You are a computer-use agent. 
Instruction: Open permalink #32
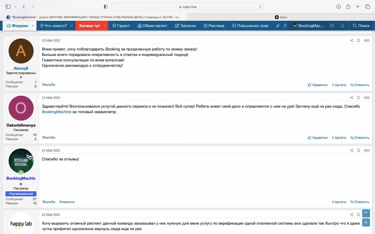[x=367, y=41]
